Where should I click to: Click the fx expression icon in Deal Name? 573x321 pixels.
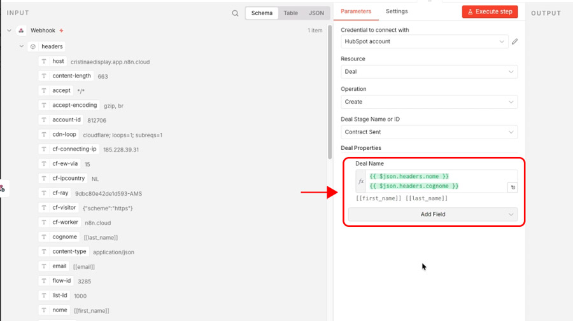[x=361, y=181]
